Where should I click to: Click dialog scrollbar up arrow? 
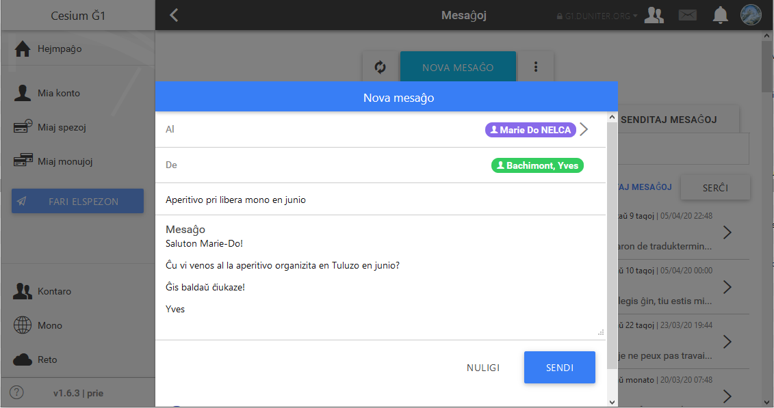click(612, 118)
